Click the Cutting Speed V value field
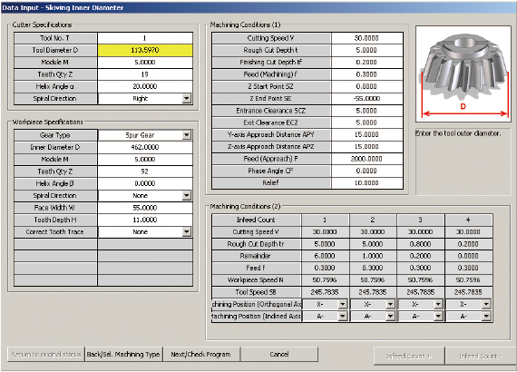The image size is (517, 372). tap(367, 38)
